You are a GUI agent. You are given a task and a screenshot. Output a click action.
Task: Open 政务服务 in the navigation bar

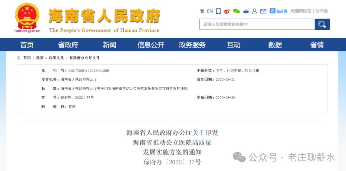coord(192,45)
